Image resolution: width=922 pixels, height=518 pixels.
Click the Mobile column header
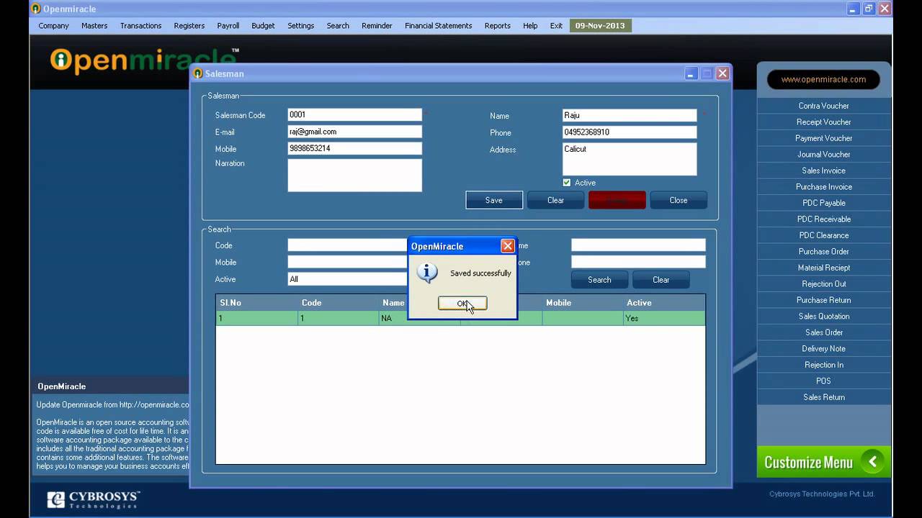coord(582,303)
